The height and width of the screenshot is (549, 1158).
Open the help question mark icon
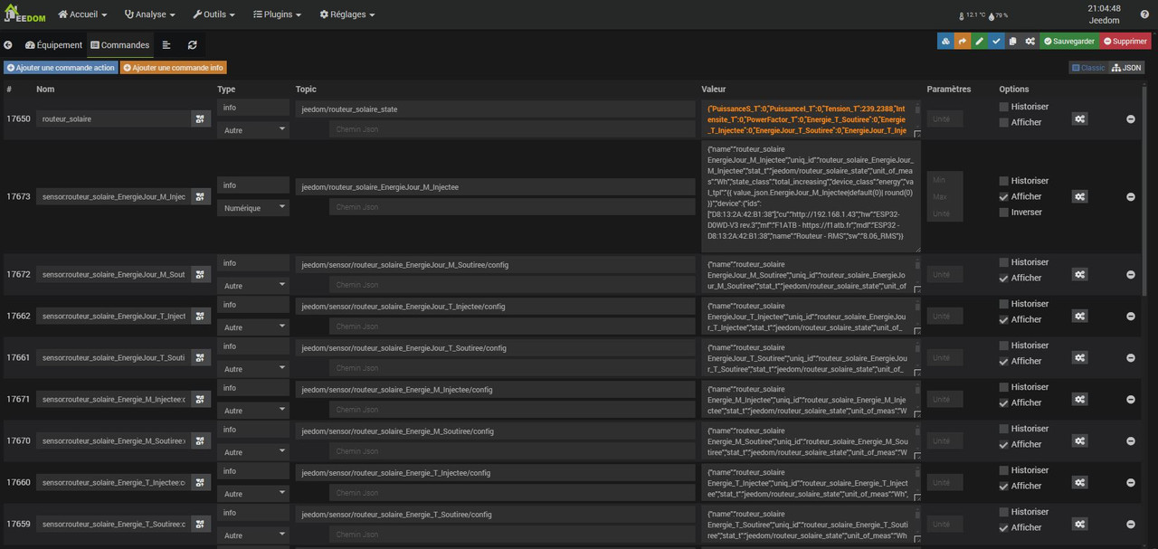tap(1144, 14)
